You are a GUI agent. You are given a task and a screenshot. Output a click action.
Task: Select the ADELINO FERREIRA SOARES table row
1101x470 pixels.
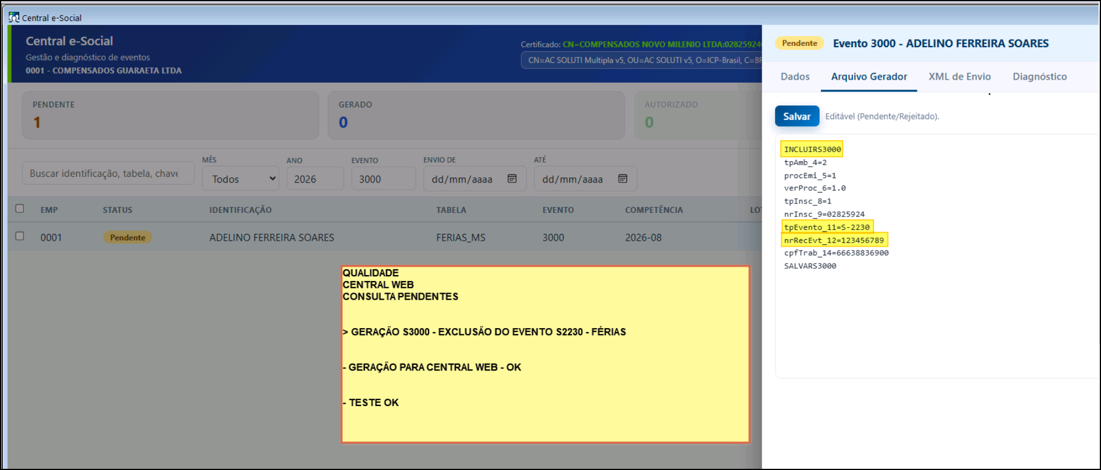[x=384, y=237]
